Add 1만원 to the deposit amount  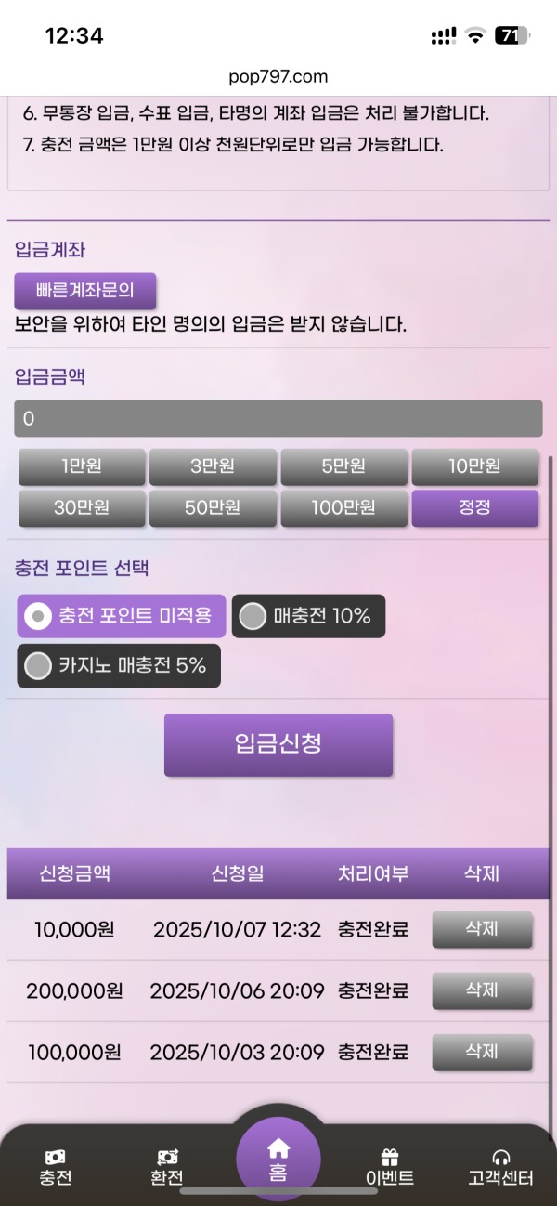click(82, 466)
